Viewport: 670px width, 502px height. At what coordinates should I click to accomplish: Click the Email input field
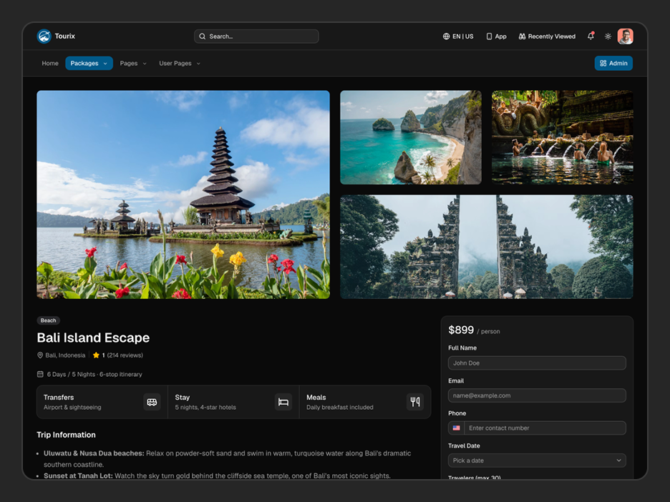[537, 395]
